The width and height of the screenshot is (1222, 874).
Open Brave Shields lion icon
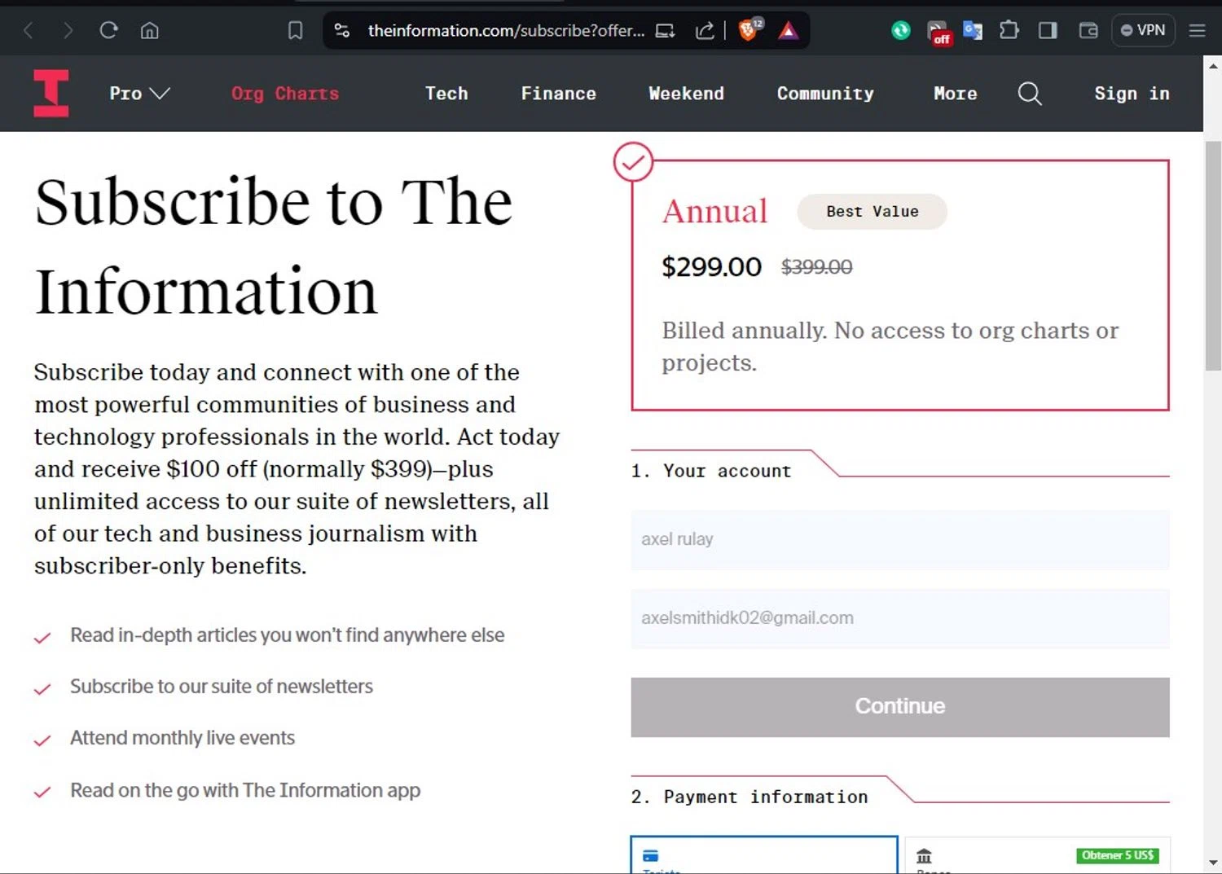pos(749,30)
